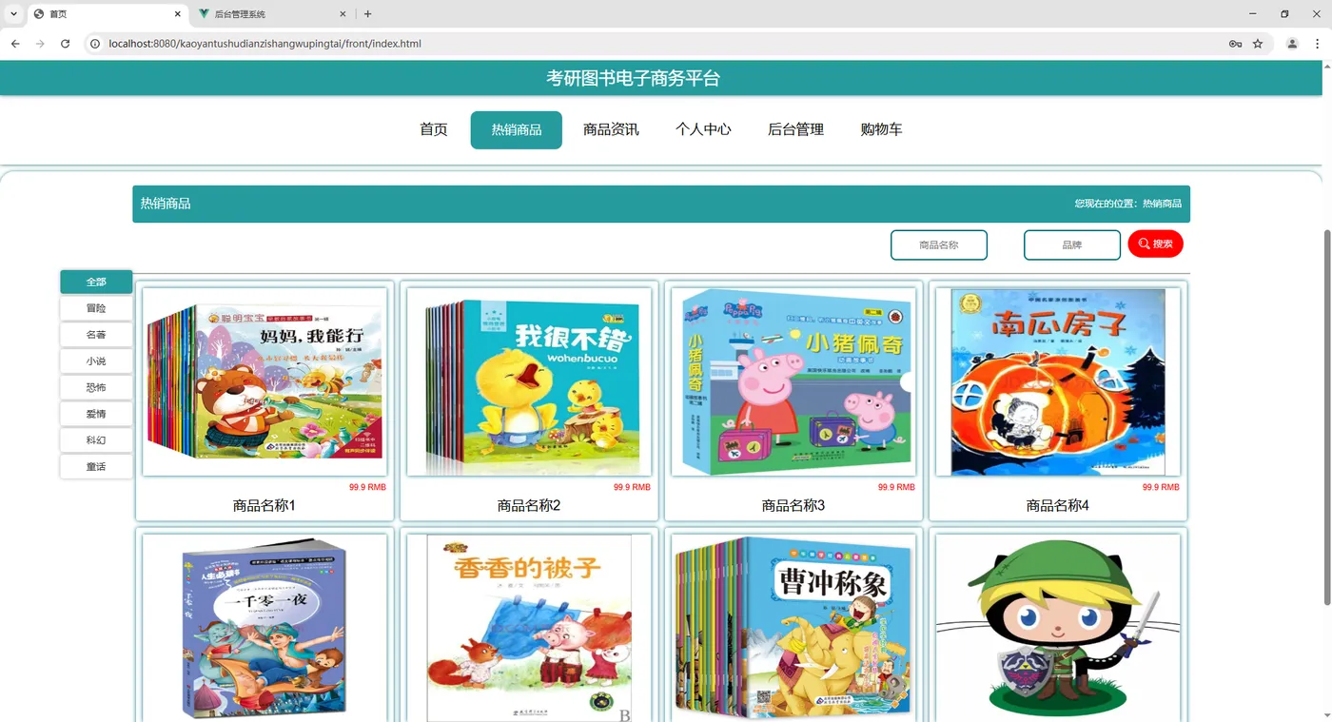
Task: Open 南瓜房子 book cover image
Action: click(x=1058, y=381)
